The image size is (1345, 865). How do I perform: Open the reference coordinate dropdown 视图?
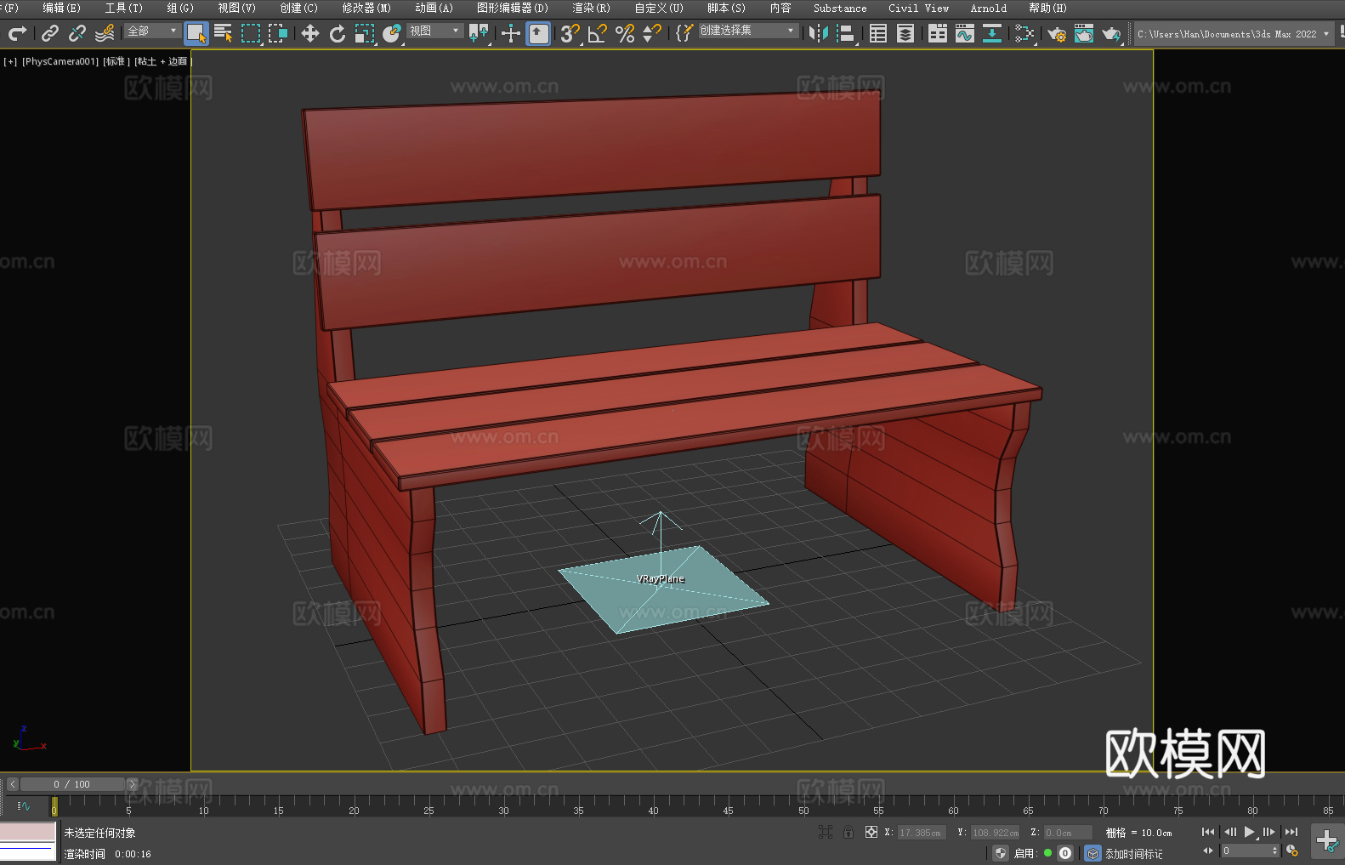point(434,31)
